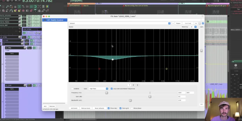Viewport: 242px width, 121px height.
Task: Click the Gain (dB) slider handle
Action: tap(150, 97)
